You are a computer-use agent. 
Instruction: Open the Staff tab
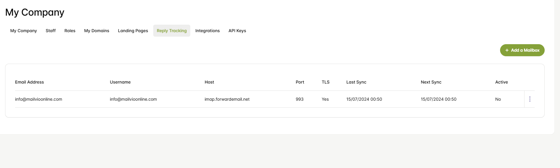51,31
